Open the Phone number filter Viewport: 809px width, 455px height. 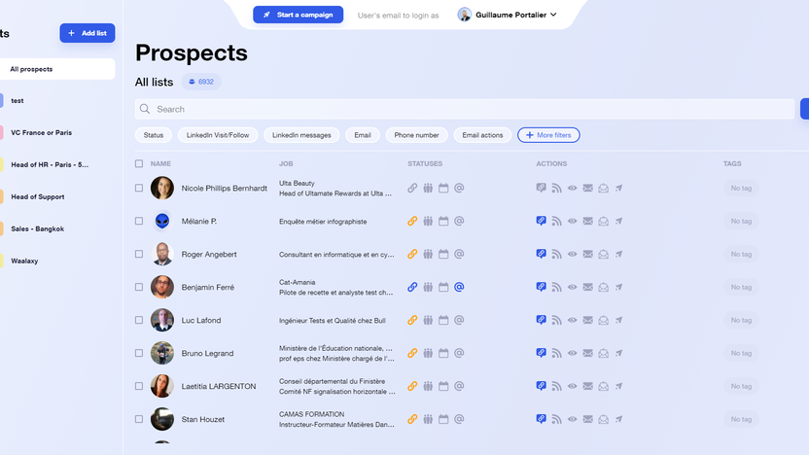click(416, 135)
